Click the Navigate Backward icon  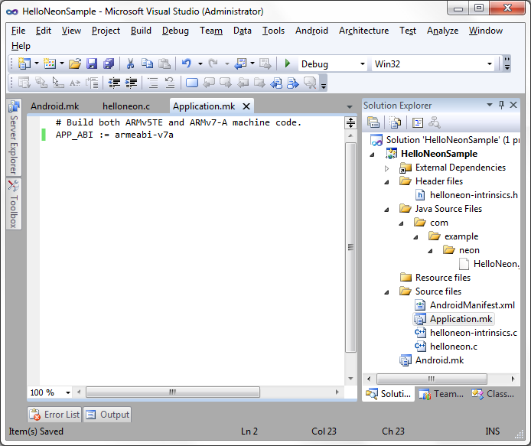click(x=241, y=63)
